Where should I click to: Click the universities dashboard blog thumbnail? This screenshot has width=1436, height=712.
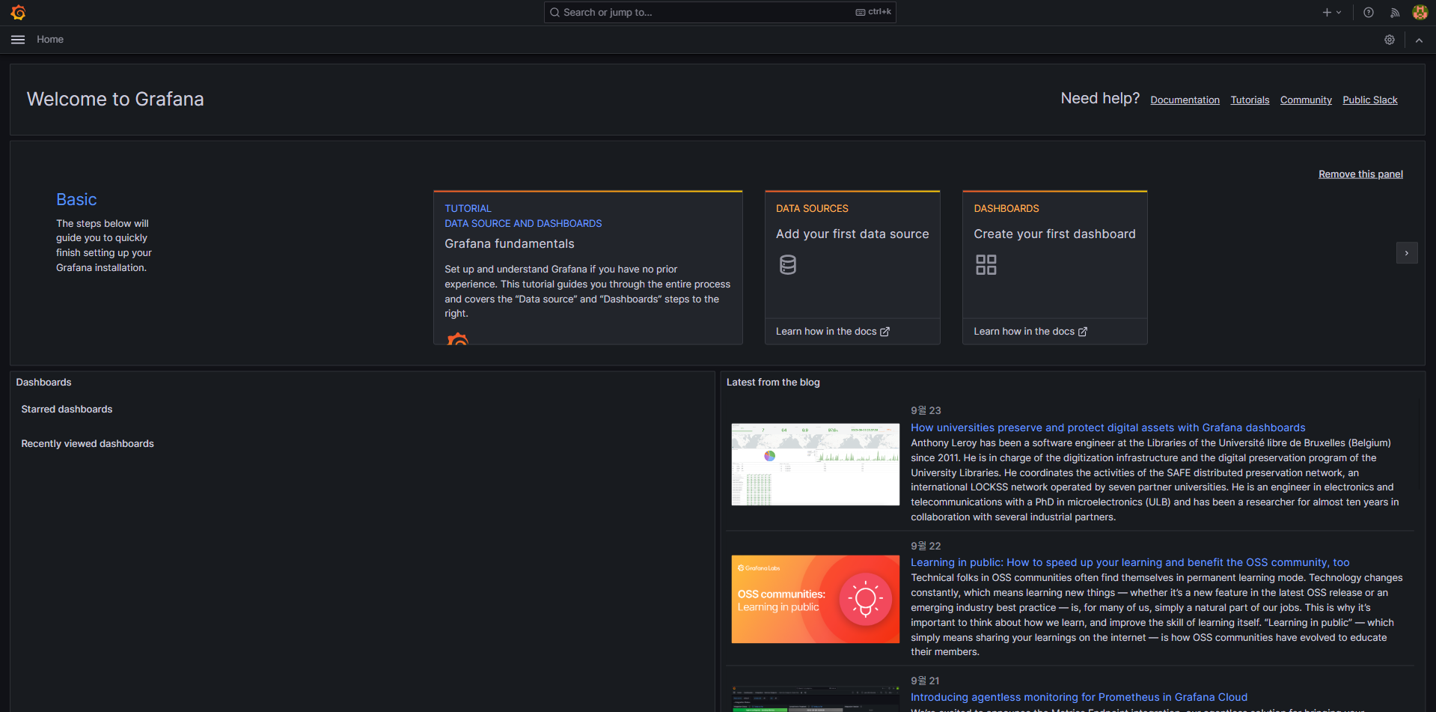point(815,464)
